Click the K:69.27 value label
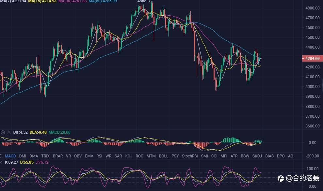The image size is (323, 191). tap(11, 162)
